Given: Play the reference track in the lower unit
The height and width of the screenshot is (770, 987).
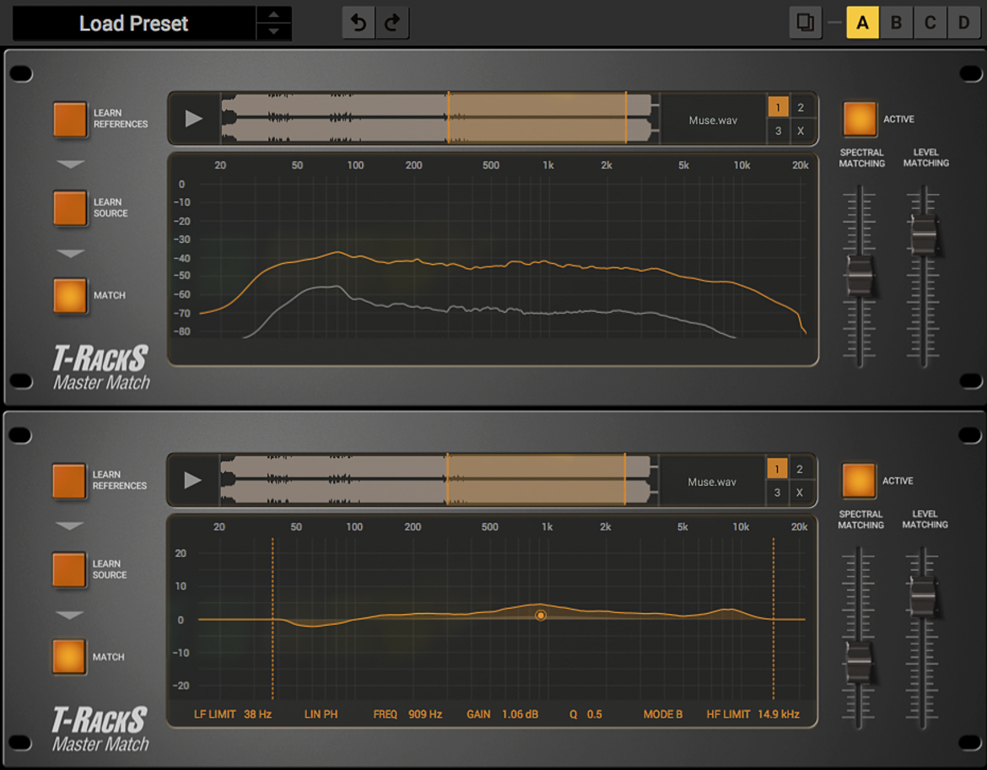Looking at the screenshot, I should point(192,480).
